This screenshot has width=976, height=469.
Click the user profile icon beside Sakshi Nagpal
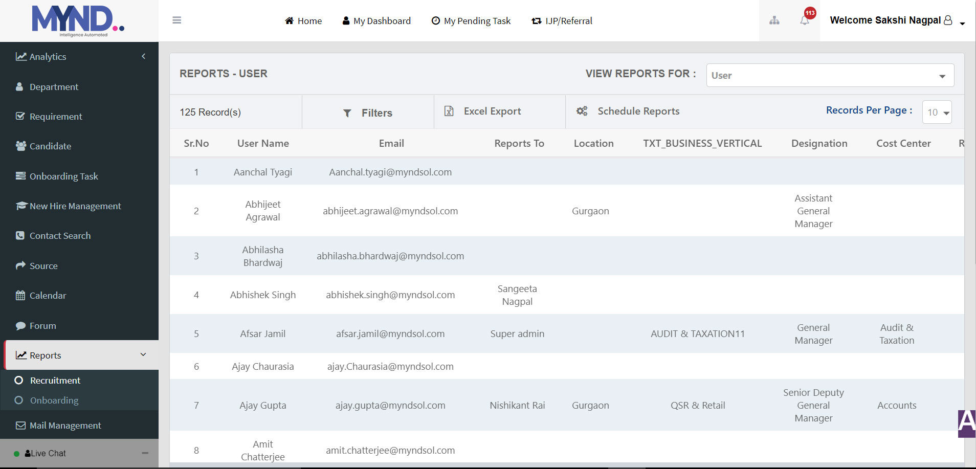[x=948, y=20]
